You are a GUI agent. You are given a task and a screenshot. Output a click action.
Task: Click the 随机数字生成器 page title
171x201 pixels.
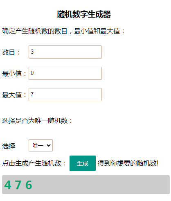pos(84,14)
